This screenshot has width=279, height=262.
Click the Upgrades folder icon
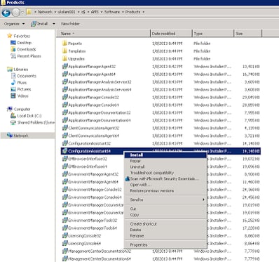(x=64, y=58)
